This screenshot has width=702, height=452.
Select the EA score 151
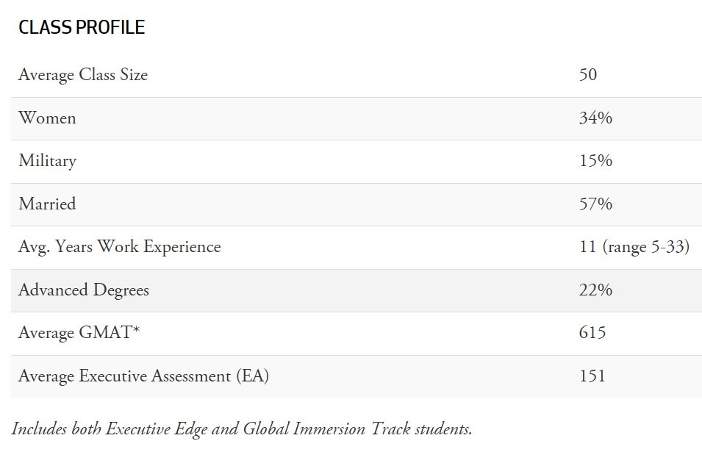592,376
